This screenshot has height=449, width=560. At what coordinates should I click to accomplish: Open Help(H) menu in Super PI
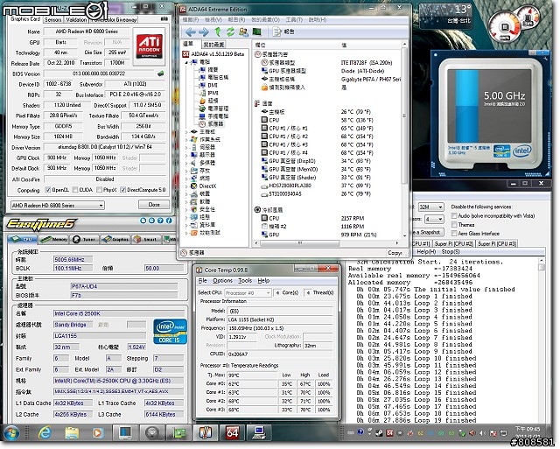[426, 252]
